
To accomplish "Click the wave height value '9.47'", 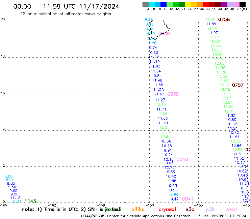I will coord(174,199).
